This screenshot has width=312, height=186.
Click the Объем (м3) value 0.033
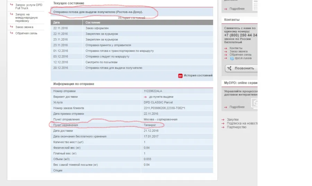(147, 159)
